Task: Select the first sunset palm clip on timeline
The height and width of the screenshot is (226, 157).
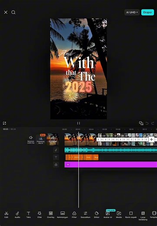Action: tap(81, 140)
